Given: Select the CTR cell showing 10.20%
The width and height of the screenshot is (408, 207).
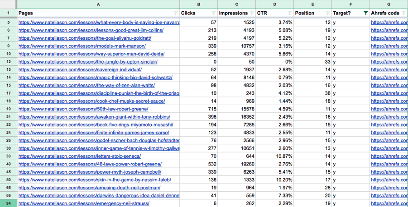Looking at the screenshot, I should (x=274, y=180).
